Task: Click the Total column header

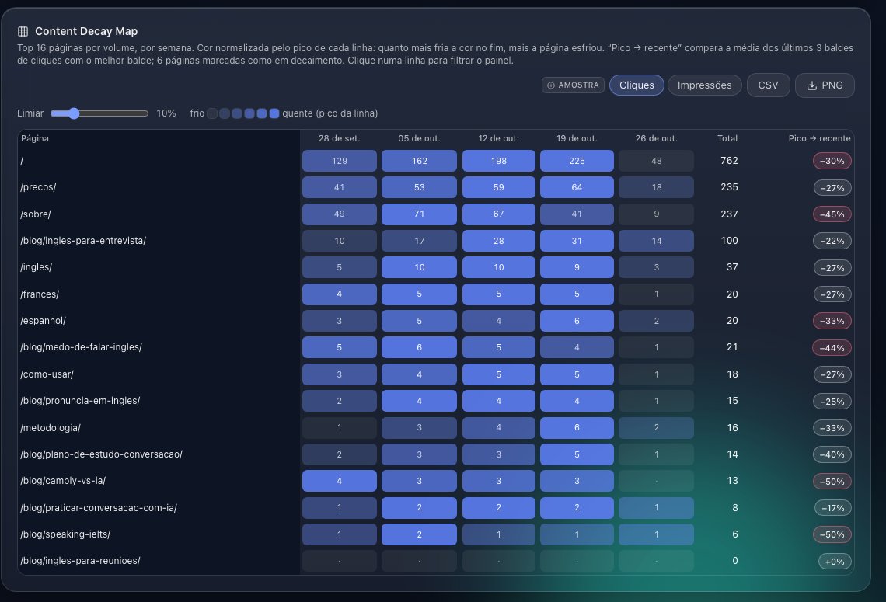Action: coord(727,138)
